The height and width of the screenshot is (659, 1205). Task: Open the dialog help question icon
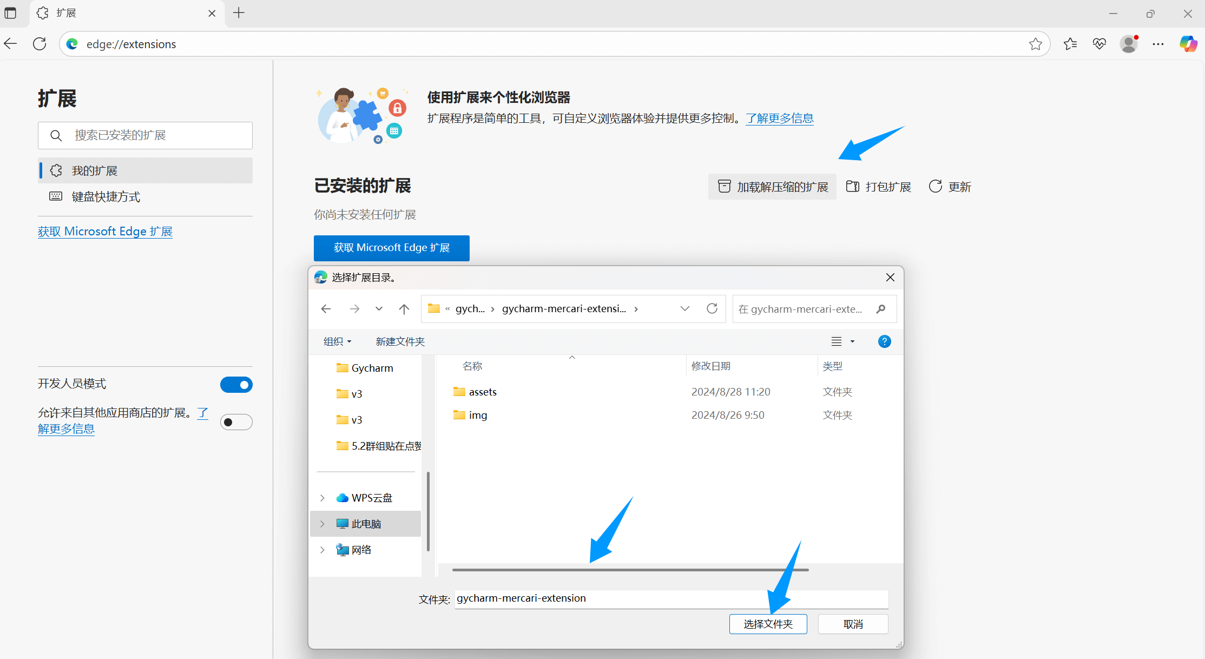pyautogui.click(x=884, y=341)
